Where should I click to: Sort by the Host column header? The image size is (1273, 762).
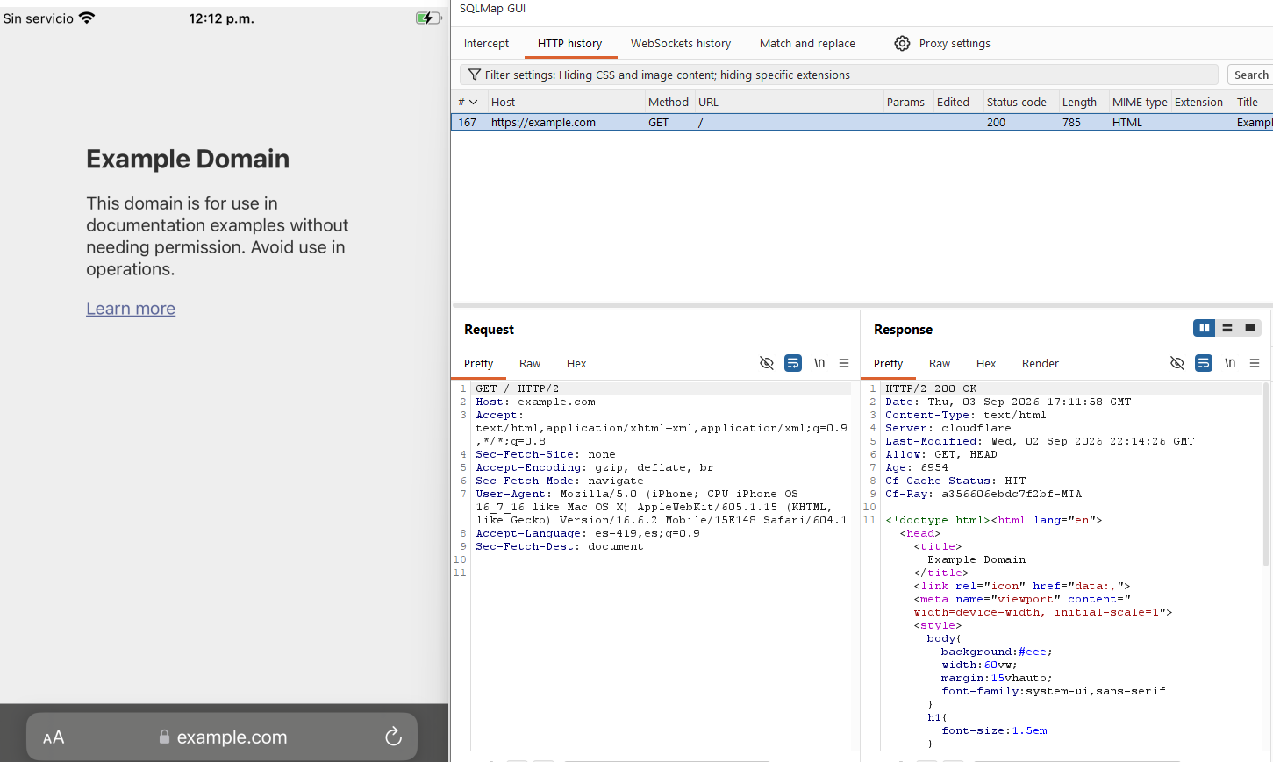click(x=566, y=103)
